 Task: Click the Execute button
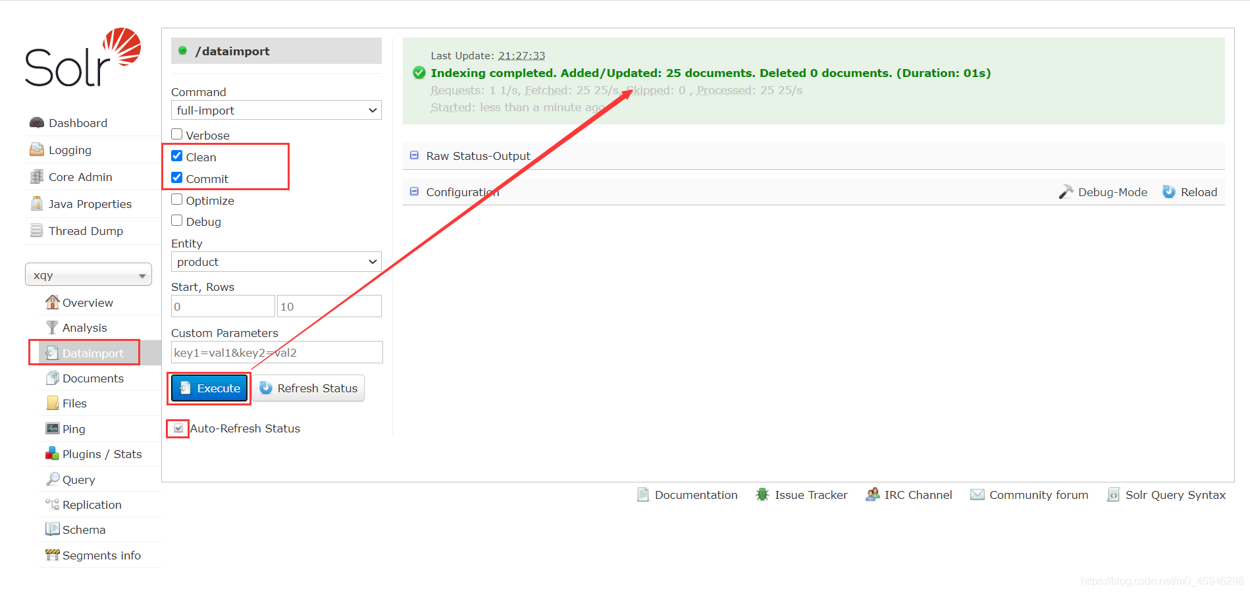tap(210, 388)
